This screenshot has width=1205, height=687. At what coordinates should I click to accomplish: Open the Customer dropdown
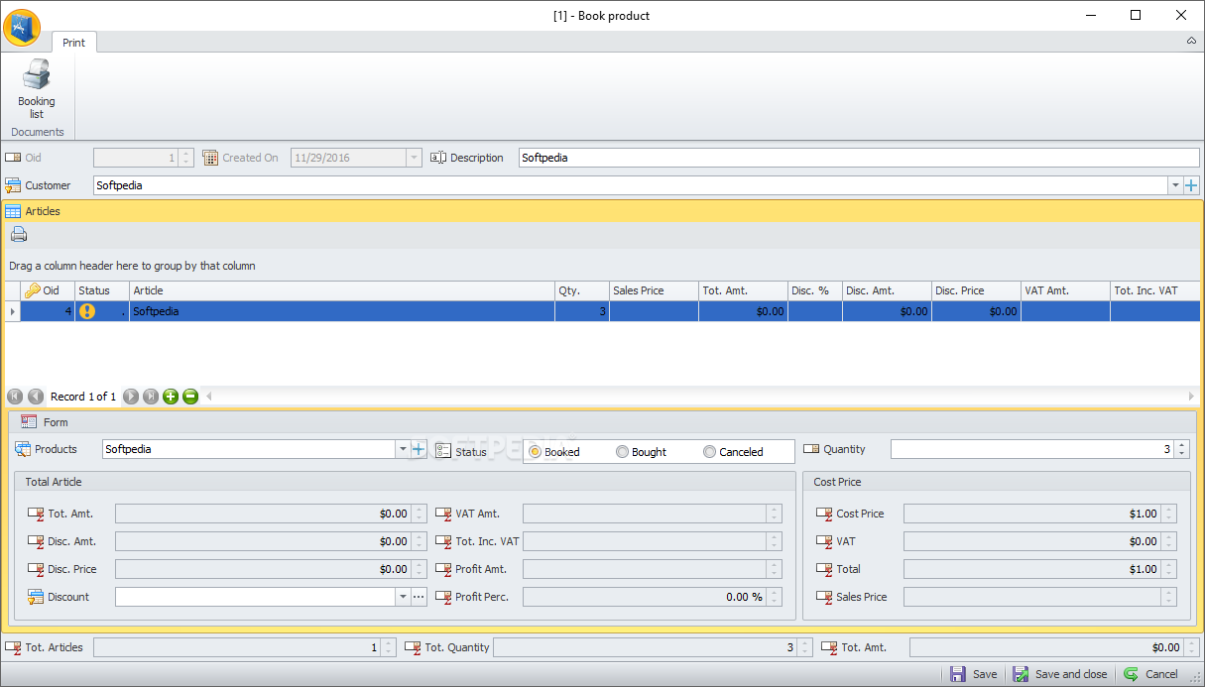1174,185
